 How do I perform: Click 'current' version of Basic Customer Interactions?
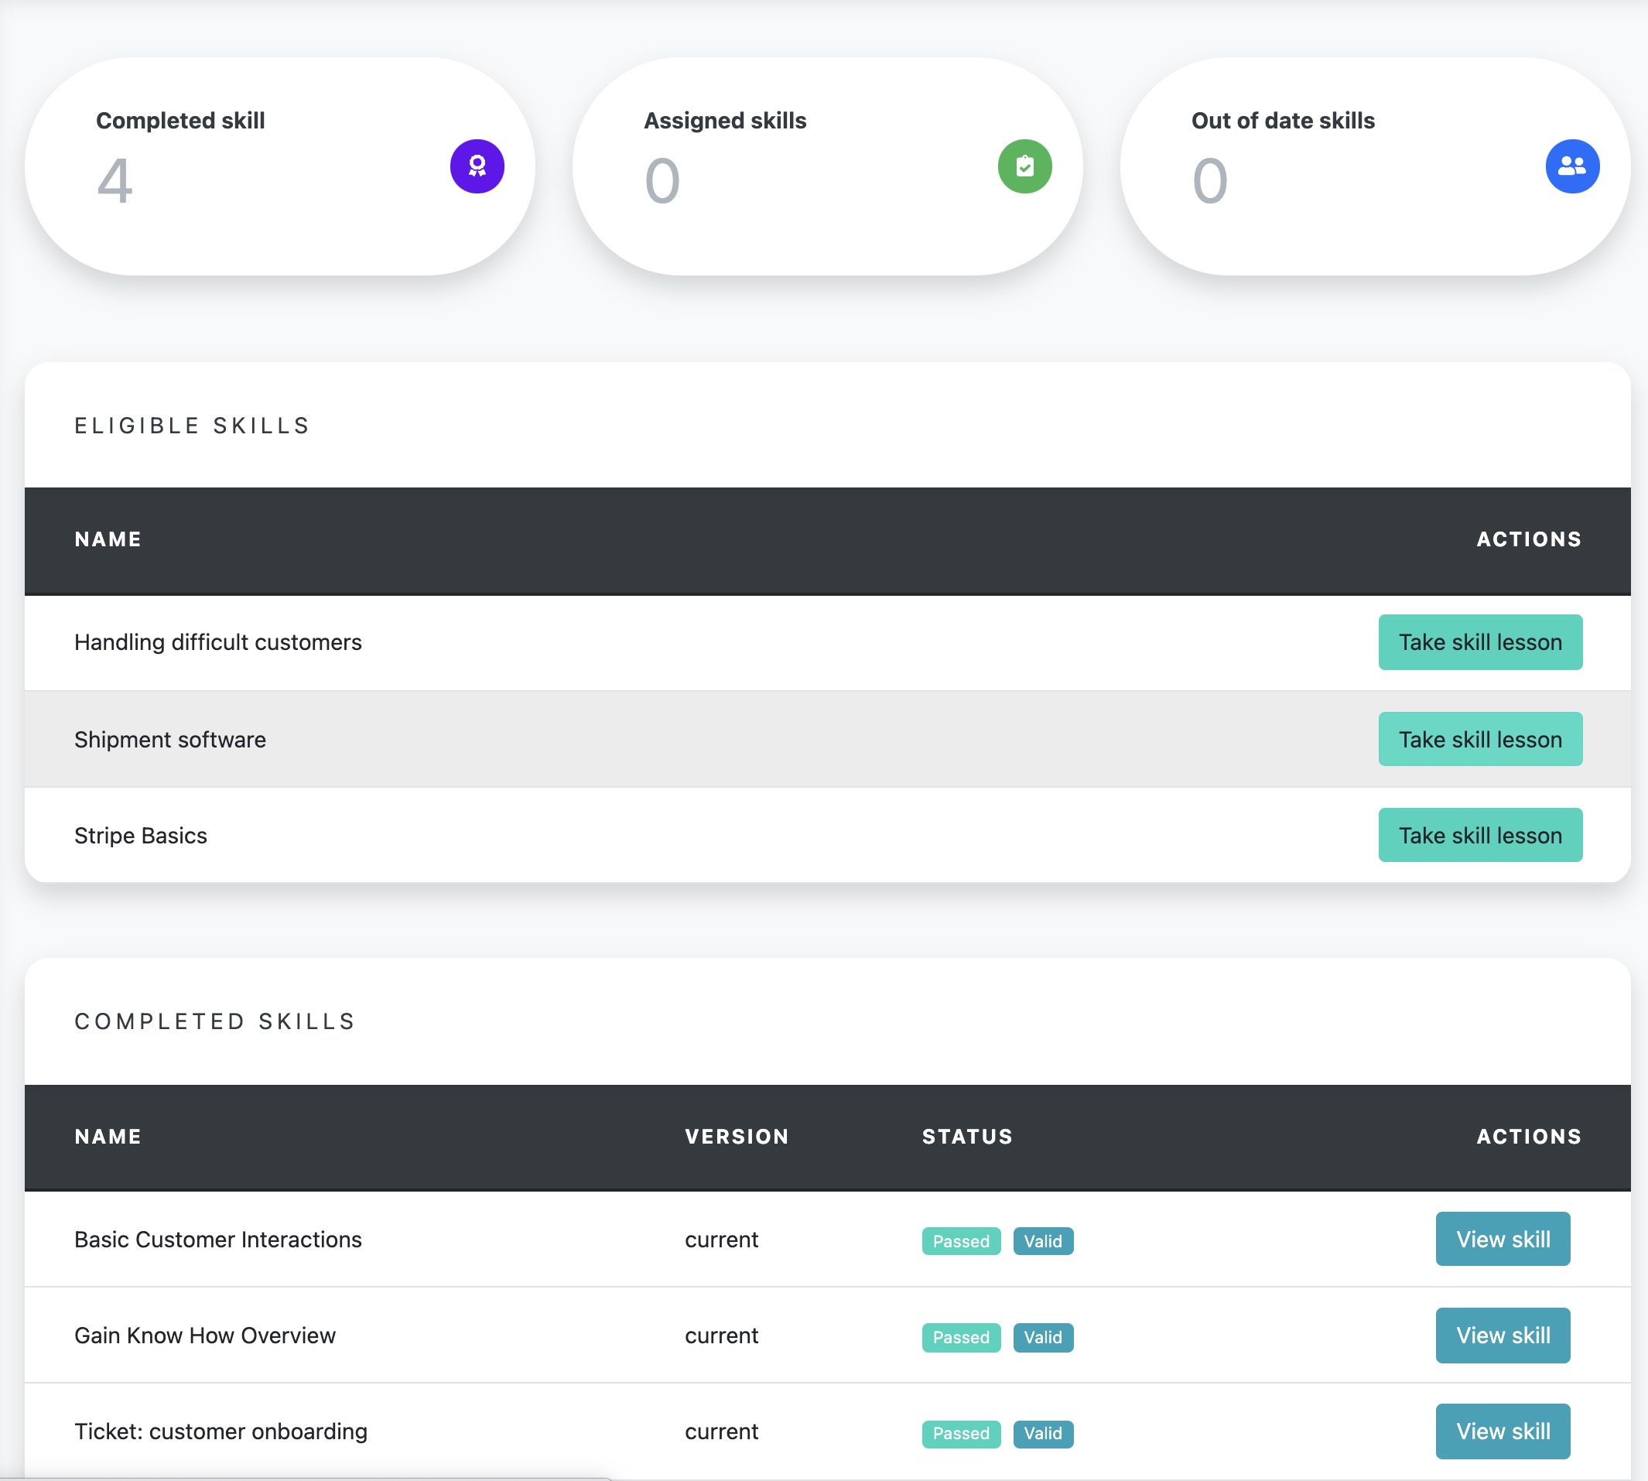721,1240
